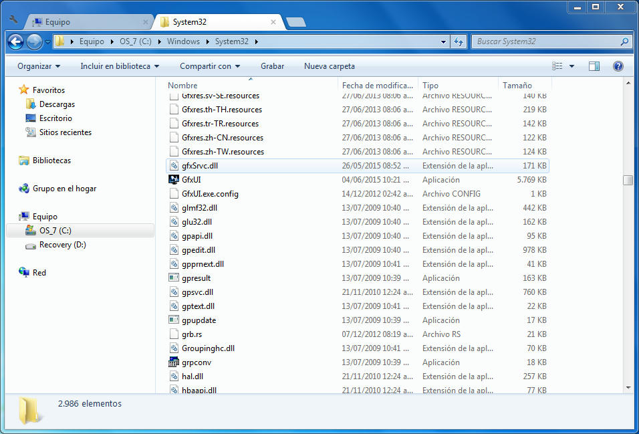The width and height of the screenshot is (639, 434).
Task: Click the refresh button beside the address bar
Action: [458, 41]
